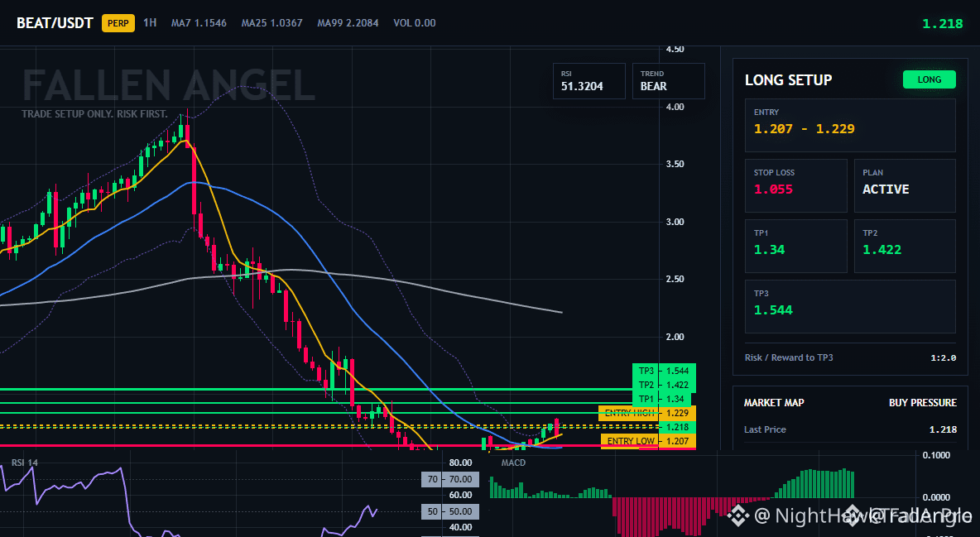Screen dimensions: 980x537
Task: Click the TP3 1.544 panel card
Action: click(x=850, y=306)
